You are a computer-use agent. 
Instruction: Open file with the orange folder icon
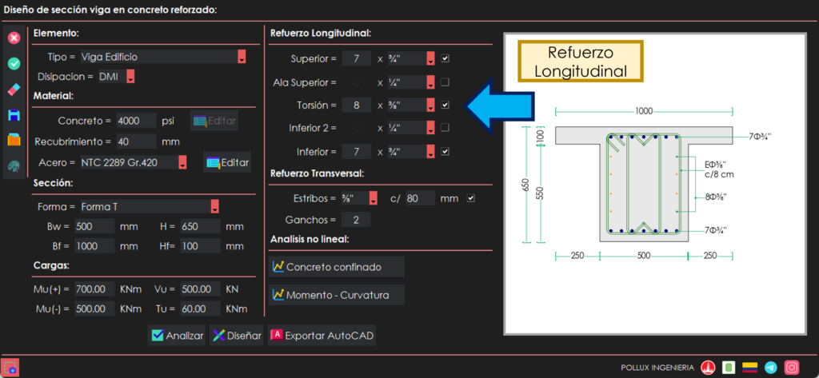pos(14,141)
